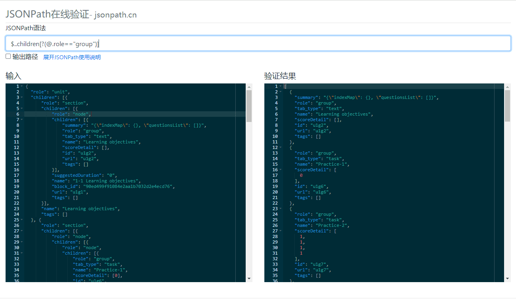Click the input editor scroll-down arrow
Viewport: 516px width, 300px height.
point(249,279)
